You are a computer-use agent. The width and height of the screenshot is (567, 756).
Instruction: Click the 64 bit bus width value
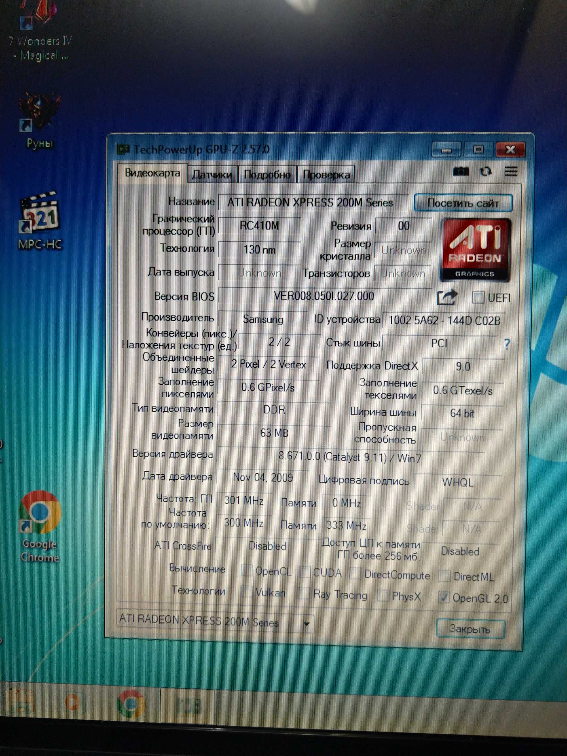coord(462,414)
